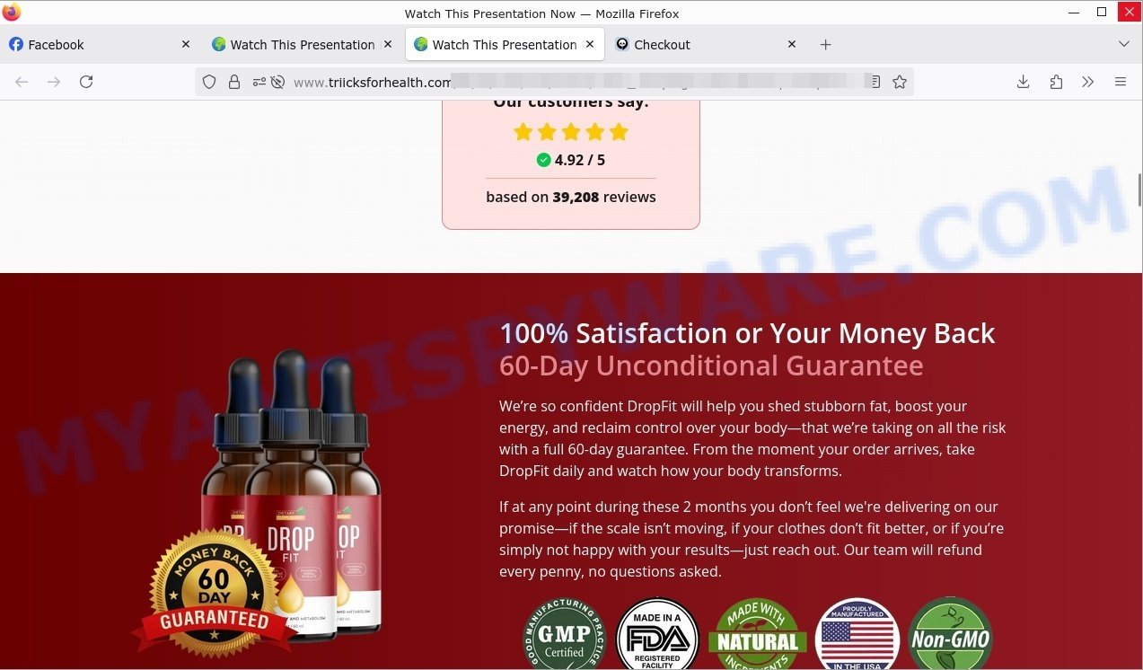Open Firefox application hamburger menu
This screenshot has width=1143, height=670.
coord(1121,82)
